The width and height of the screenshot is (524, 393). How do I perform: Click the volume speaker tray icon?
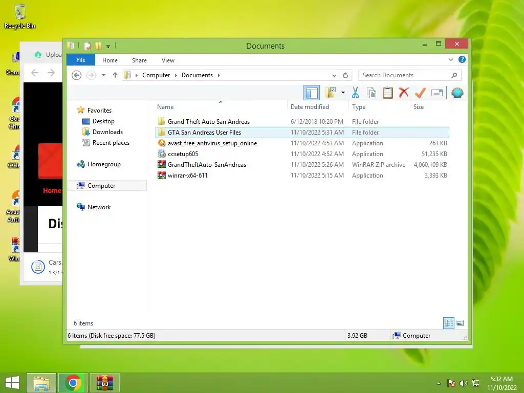tap(463, 383)
